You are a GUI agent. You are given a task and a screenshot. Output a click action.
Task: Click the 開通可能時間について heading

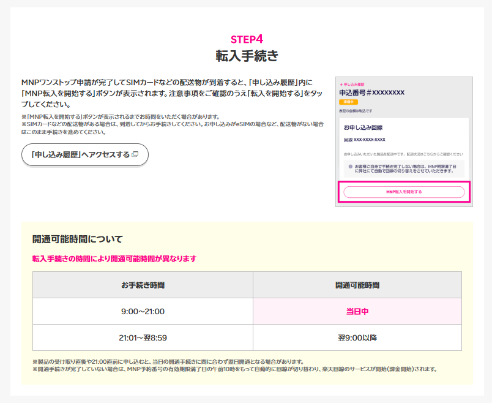coord(78,239)
